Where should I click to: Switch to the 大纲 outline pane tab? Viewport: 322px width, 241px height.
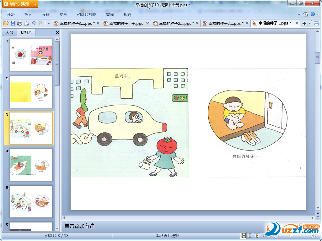[9, 32]
